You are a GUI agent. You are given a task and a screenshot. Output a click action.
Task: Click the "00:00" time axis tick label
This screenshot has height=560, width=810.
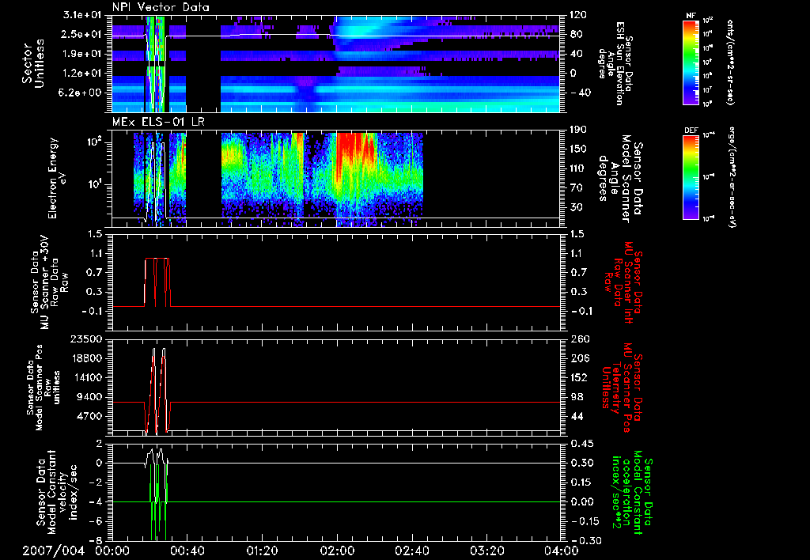(112, 551)
